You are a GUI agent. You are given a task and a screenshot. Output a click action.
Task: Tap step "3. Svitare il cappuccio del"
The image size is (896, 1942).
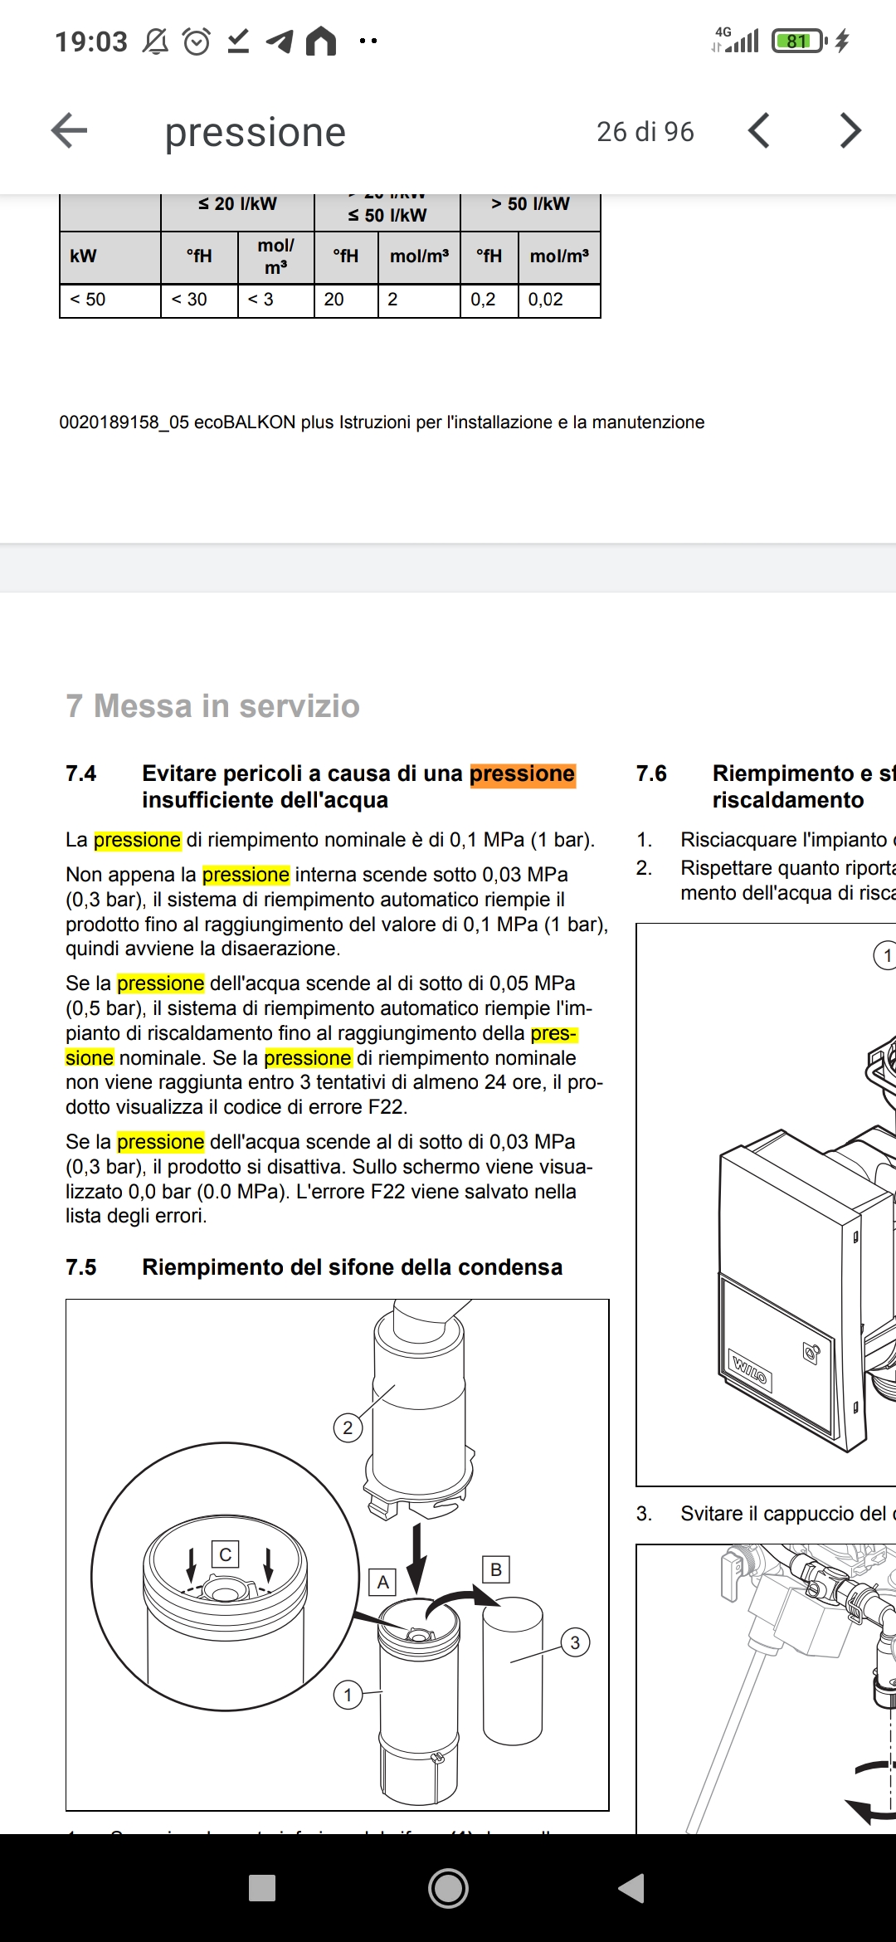[x=766, y=1514]
